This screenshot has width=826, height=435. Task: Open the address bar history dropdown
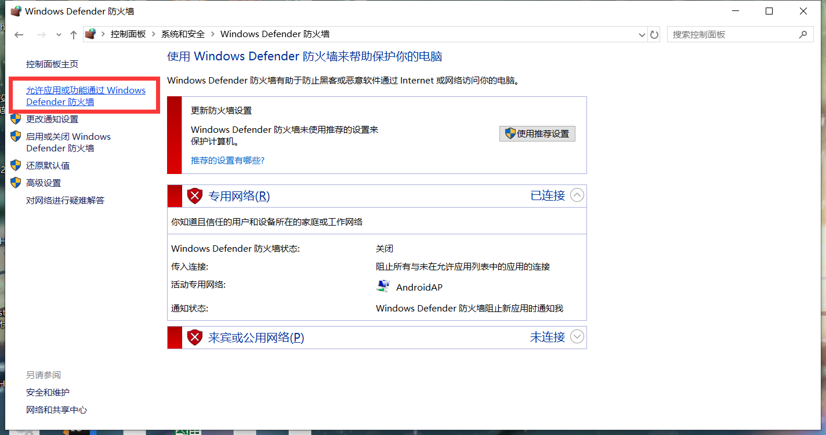[x=642, y=34]
